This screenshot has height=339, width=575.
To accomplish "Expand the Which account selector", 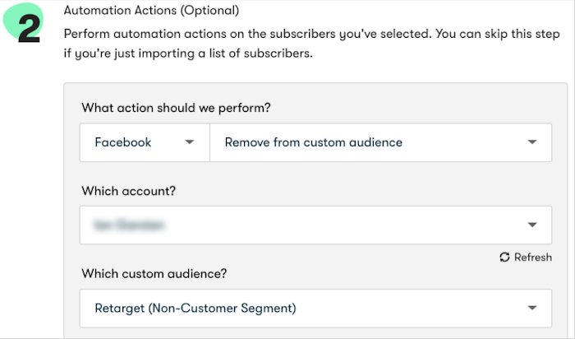I will click(x=315, y=225).
